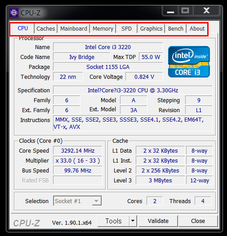This screenshot has height=236, width=227.
Task: Click the Code Name value Ivy Bridge
Action: tap(82, 57)
